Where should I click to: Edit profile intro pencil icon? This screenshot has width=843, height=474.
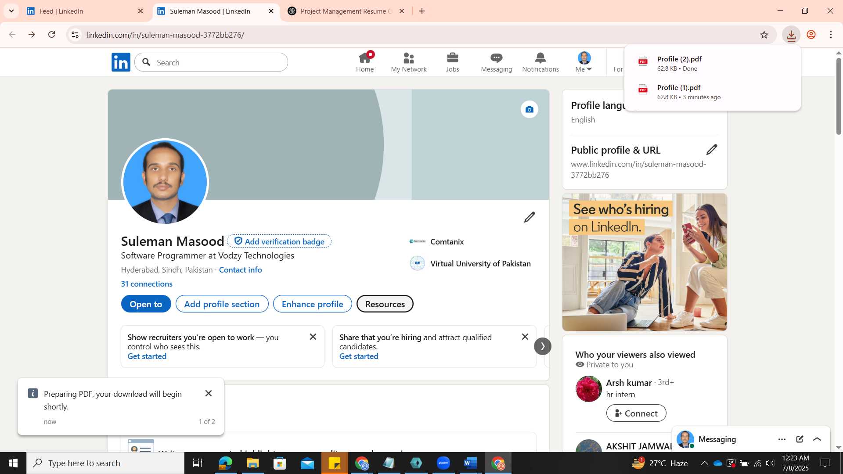click(530, 217)
